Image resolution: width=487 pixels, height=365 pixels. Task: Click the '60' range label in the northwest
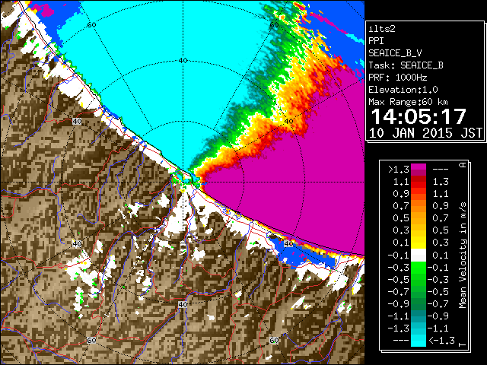click(91, 25)
